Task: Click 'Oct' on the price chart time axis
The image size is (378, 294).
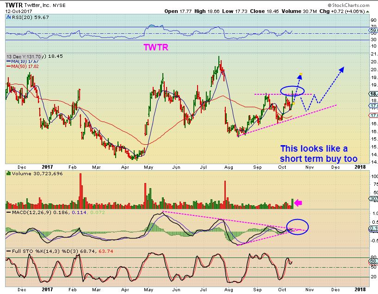Action: (282, 167)
